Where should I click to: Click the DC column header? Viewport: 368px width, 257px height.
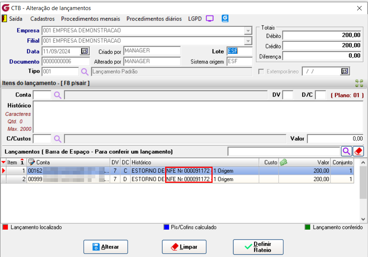[125, 162]
